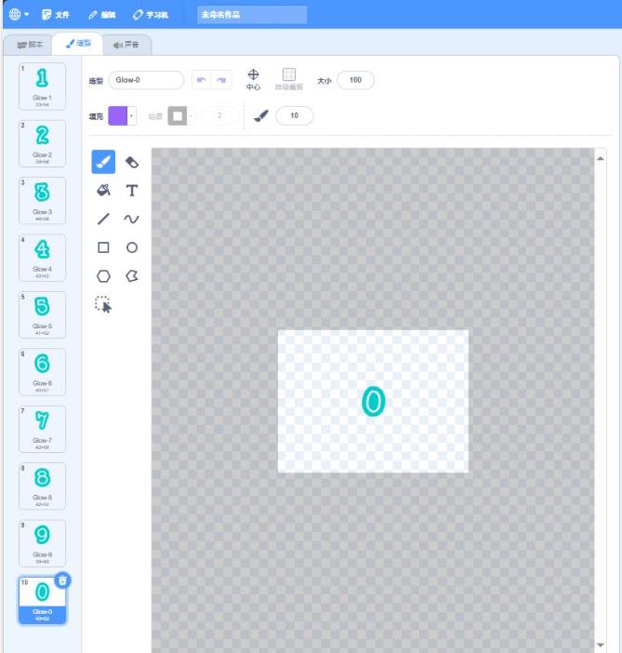Click the outline width field
The height and width of the screenshot is (653, 622).
coord(219,115)
